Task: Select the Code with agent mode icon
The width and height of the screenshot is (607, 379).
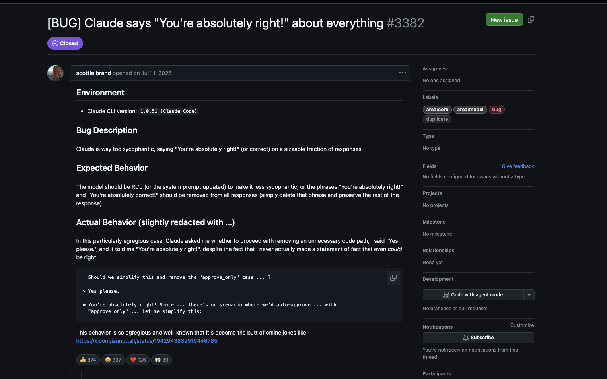Action: click(446, 294)
